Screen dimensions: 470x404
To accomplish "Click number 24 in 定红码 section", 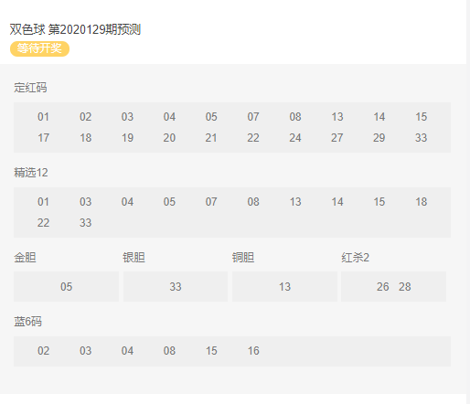I will pos(295,138).
